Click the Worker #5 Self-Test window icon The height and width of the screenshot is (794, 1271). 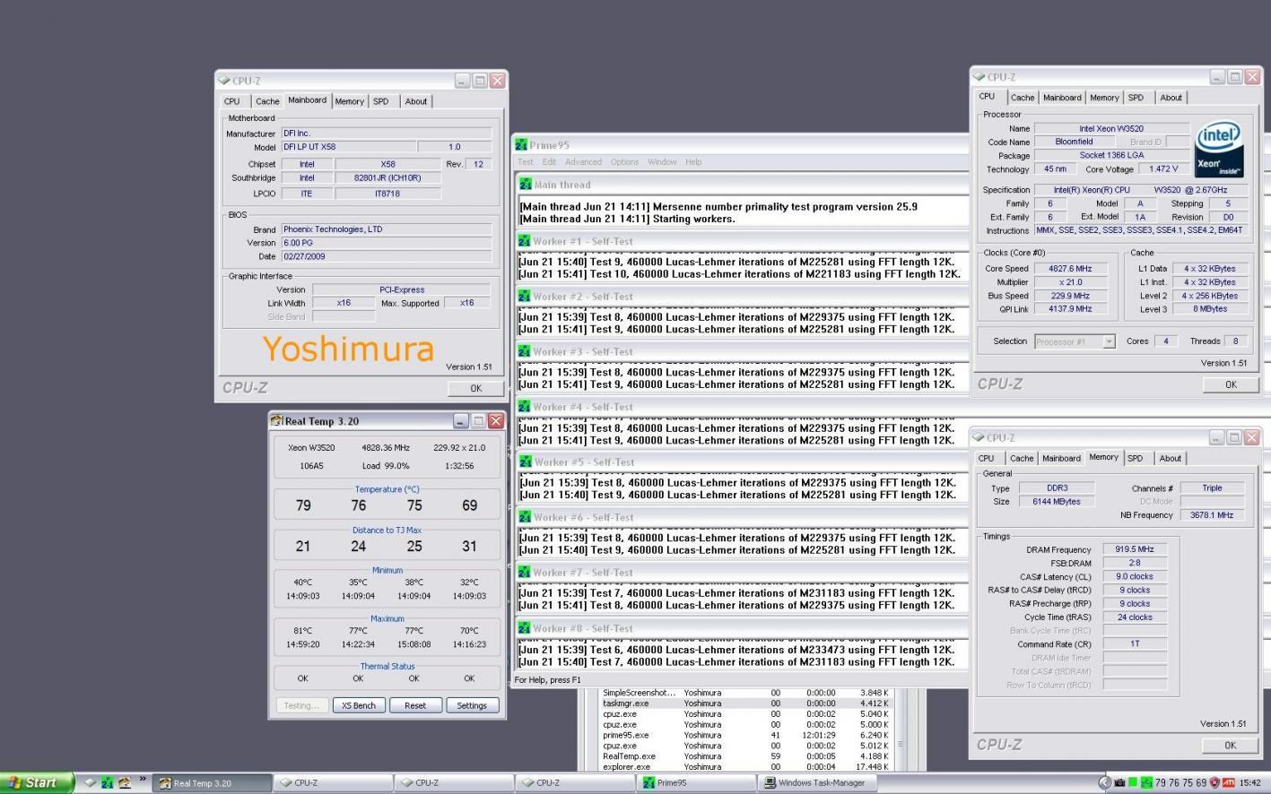click(x=525, y=462)
